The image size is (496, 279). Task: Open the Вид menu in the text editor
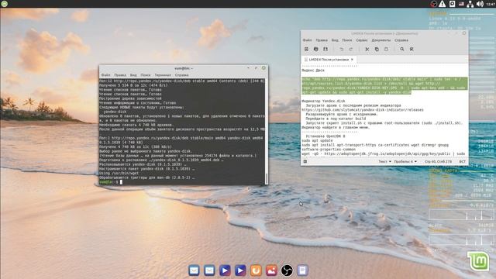point(335,40)
